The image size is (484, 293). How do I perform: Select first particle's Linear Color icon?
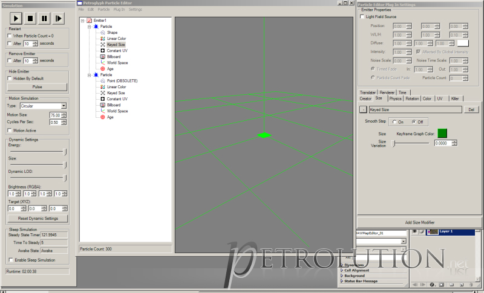(103, 39)
